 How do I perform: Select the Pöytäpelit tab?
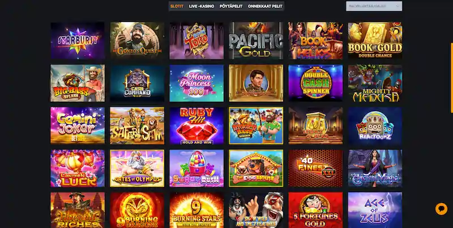(x=231, y=6)
